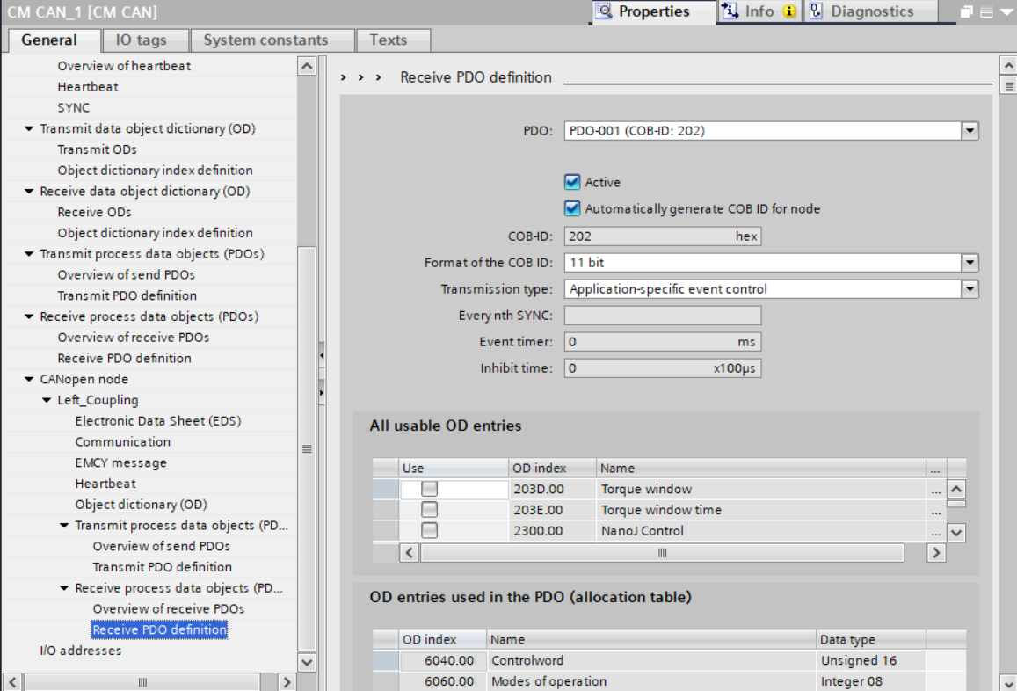1017x691 pixels.
Task: Uncheck the Active checkbox
Action: point(572,182)
